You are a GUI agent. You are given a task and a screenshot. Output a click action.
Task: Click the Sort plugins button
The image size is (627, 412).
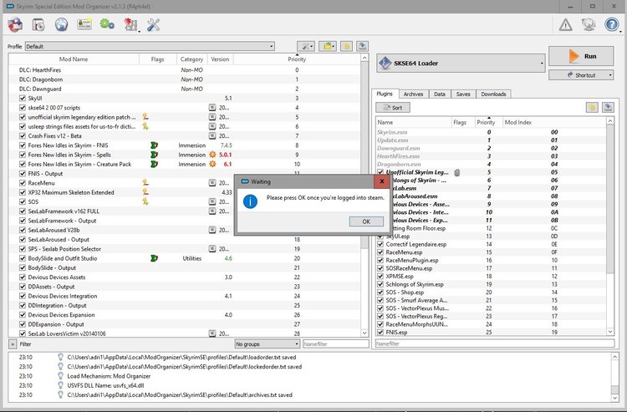tap(393, 108)
